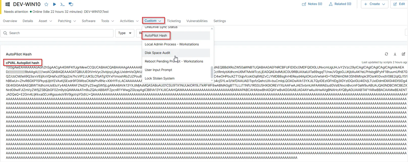Click the favorite star icon beside DEV-WIN10
Viewport: 408px width, 162px height.
click(46, 4)
